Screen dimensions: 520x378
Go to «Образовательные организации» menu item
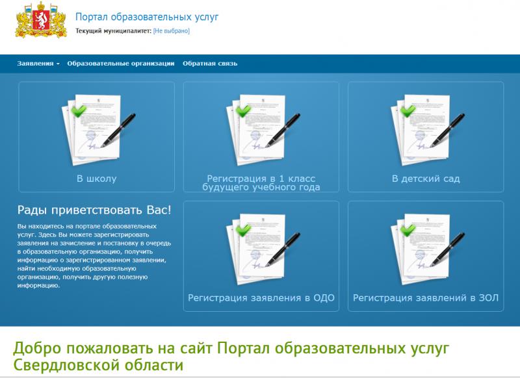pos(121,64)
